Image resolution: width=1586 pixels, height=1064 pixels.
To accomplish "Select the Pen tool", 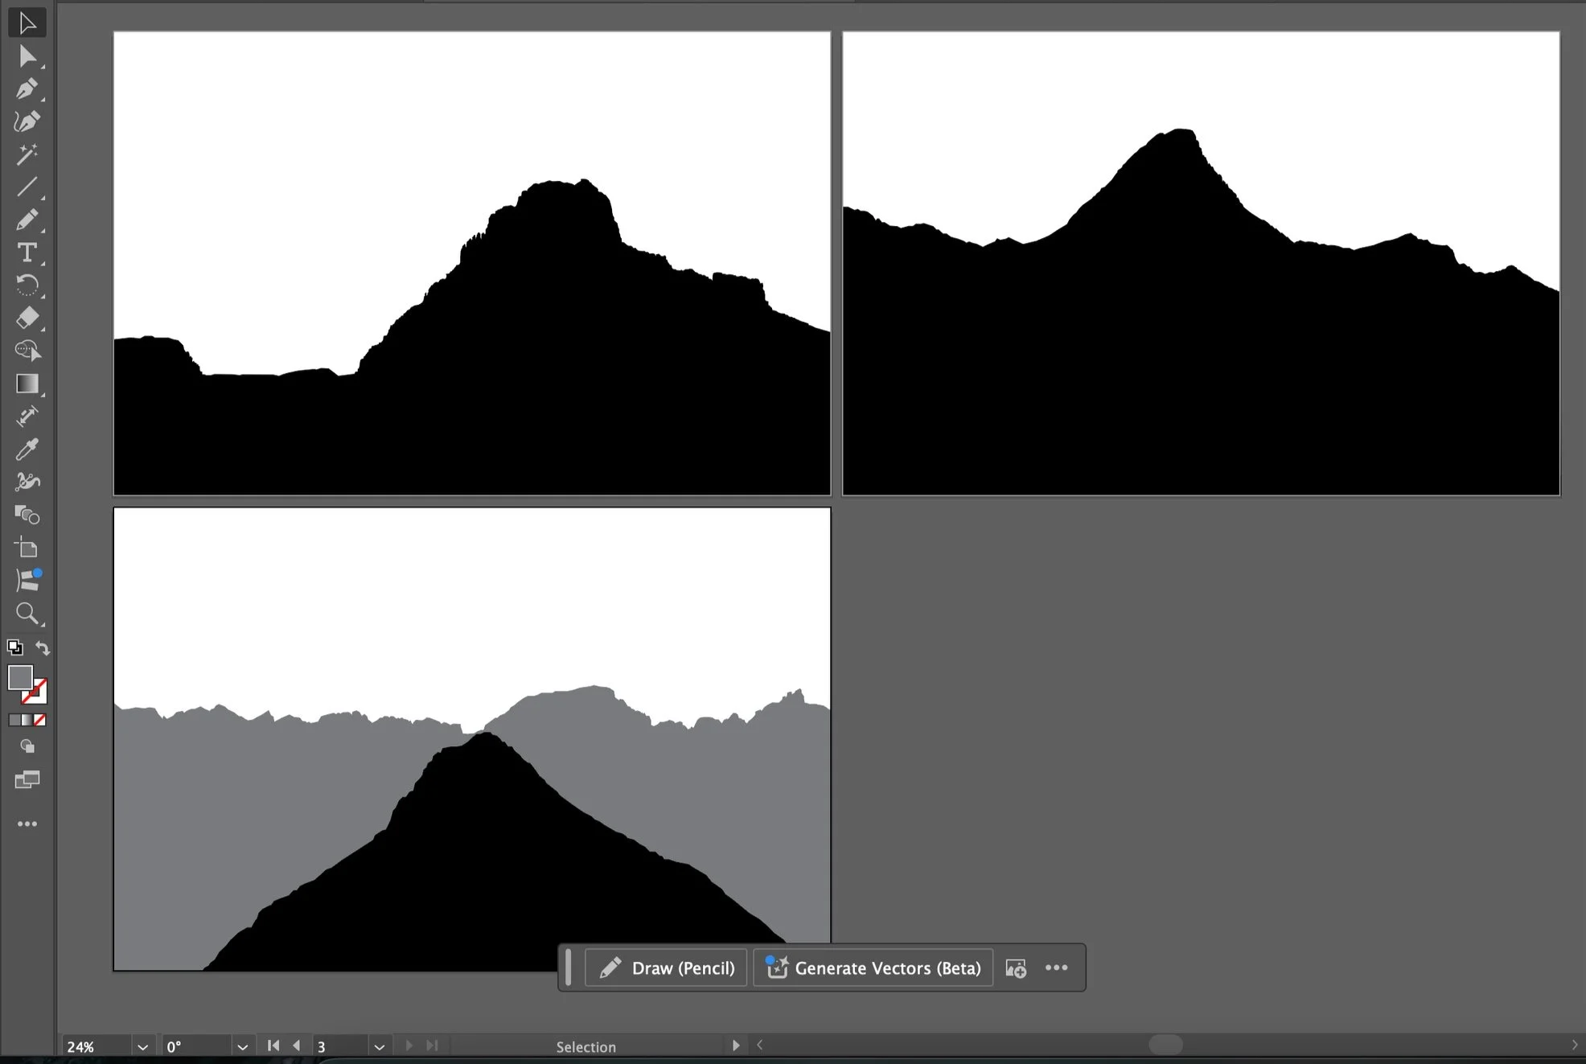I will pyautogui.click(x=27, y=88).
